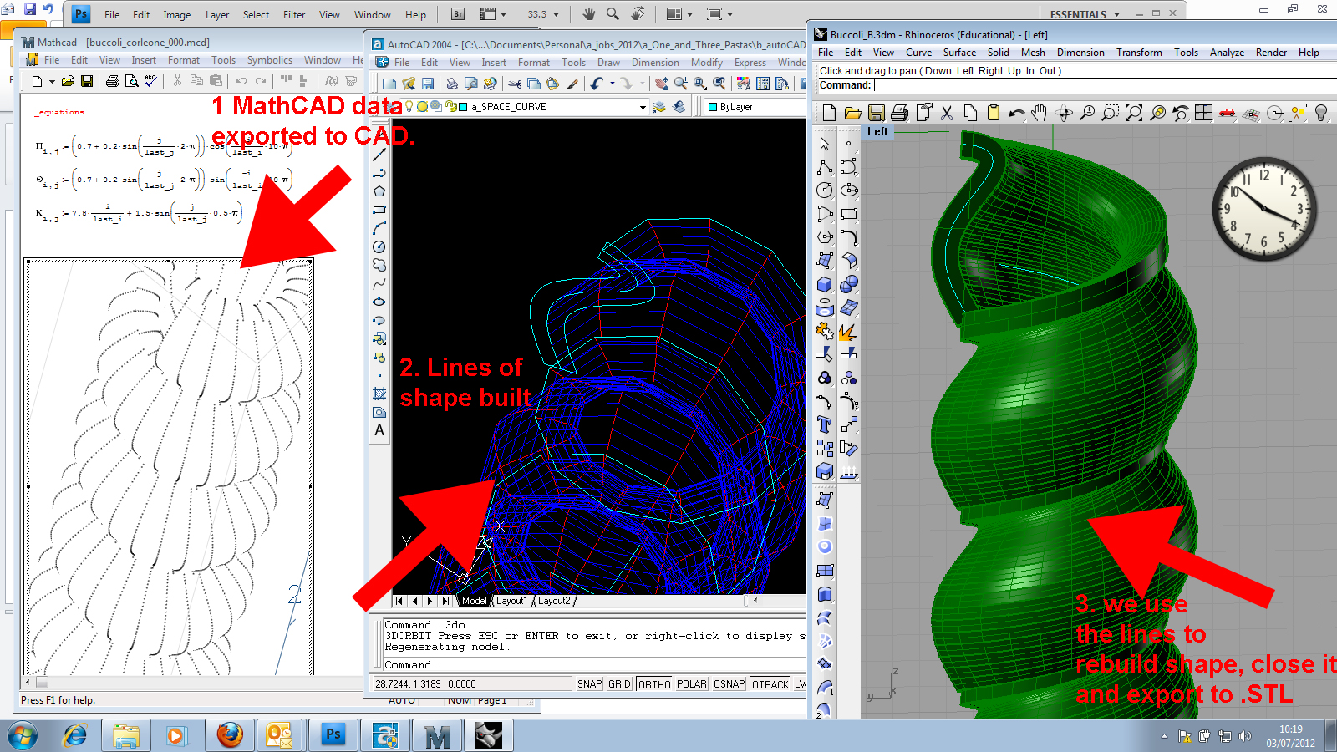This screenshot has width=1337, height=752.
Task: Click the Layout2 tab in AutoCAD
Action: point(554,601)
